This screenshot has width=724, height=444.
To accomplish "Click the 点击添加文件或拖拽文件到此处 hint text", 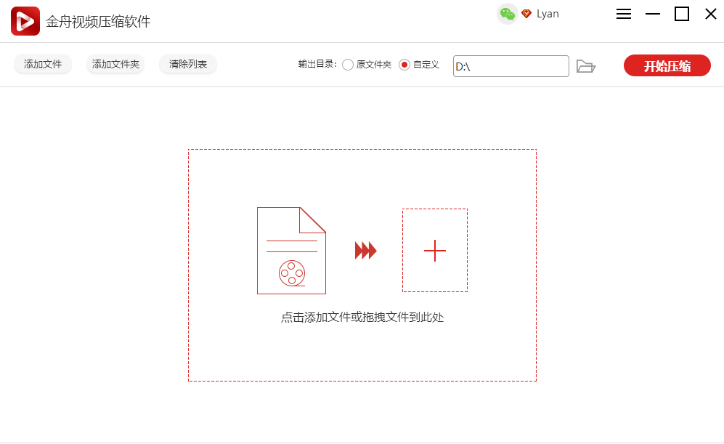I will [x=362, y=318].
